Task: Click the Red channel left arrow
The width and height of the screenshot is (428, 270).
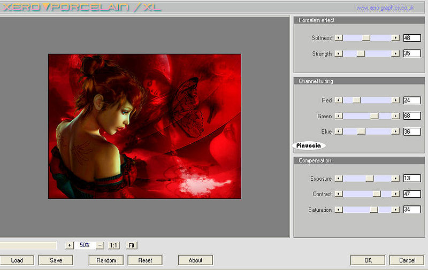Action: (x=339, y=100)
